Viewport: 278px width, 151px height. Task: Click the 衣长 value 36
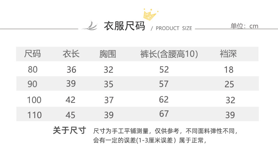pos(71,70)
